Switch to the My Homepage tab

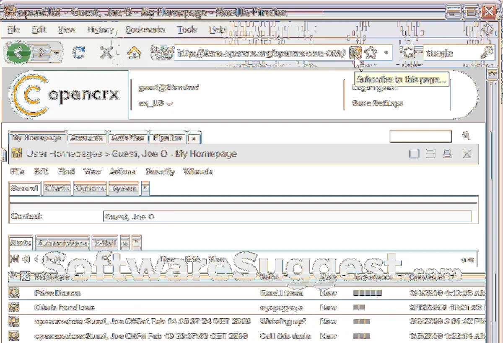coord(37,138)
